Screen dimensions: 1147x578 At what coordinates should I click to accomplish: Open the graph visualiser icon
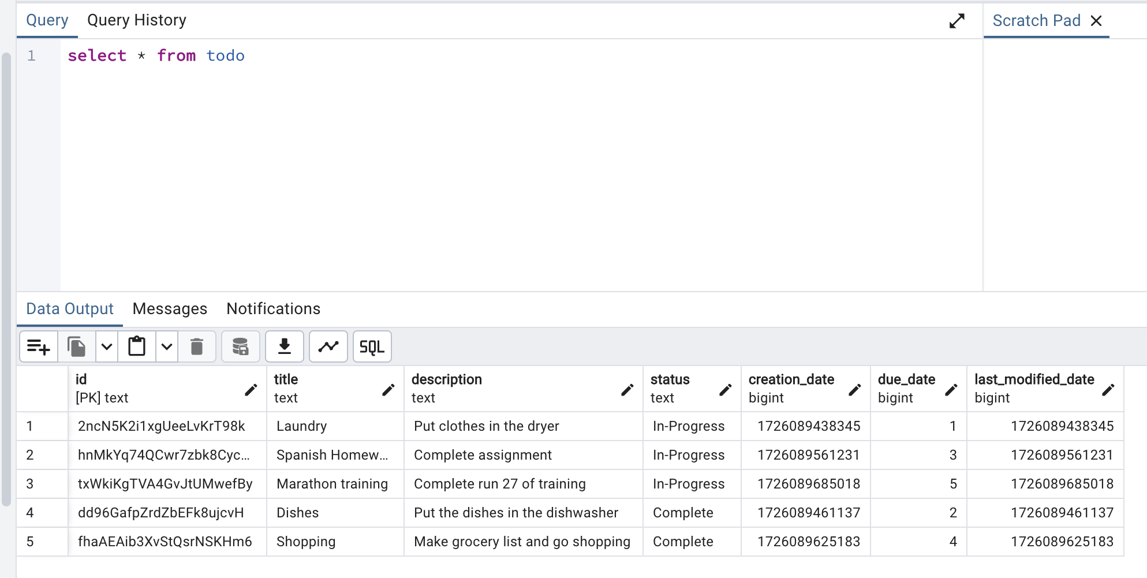[328, 347]
